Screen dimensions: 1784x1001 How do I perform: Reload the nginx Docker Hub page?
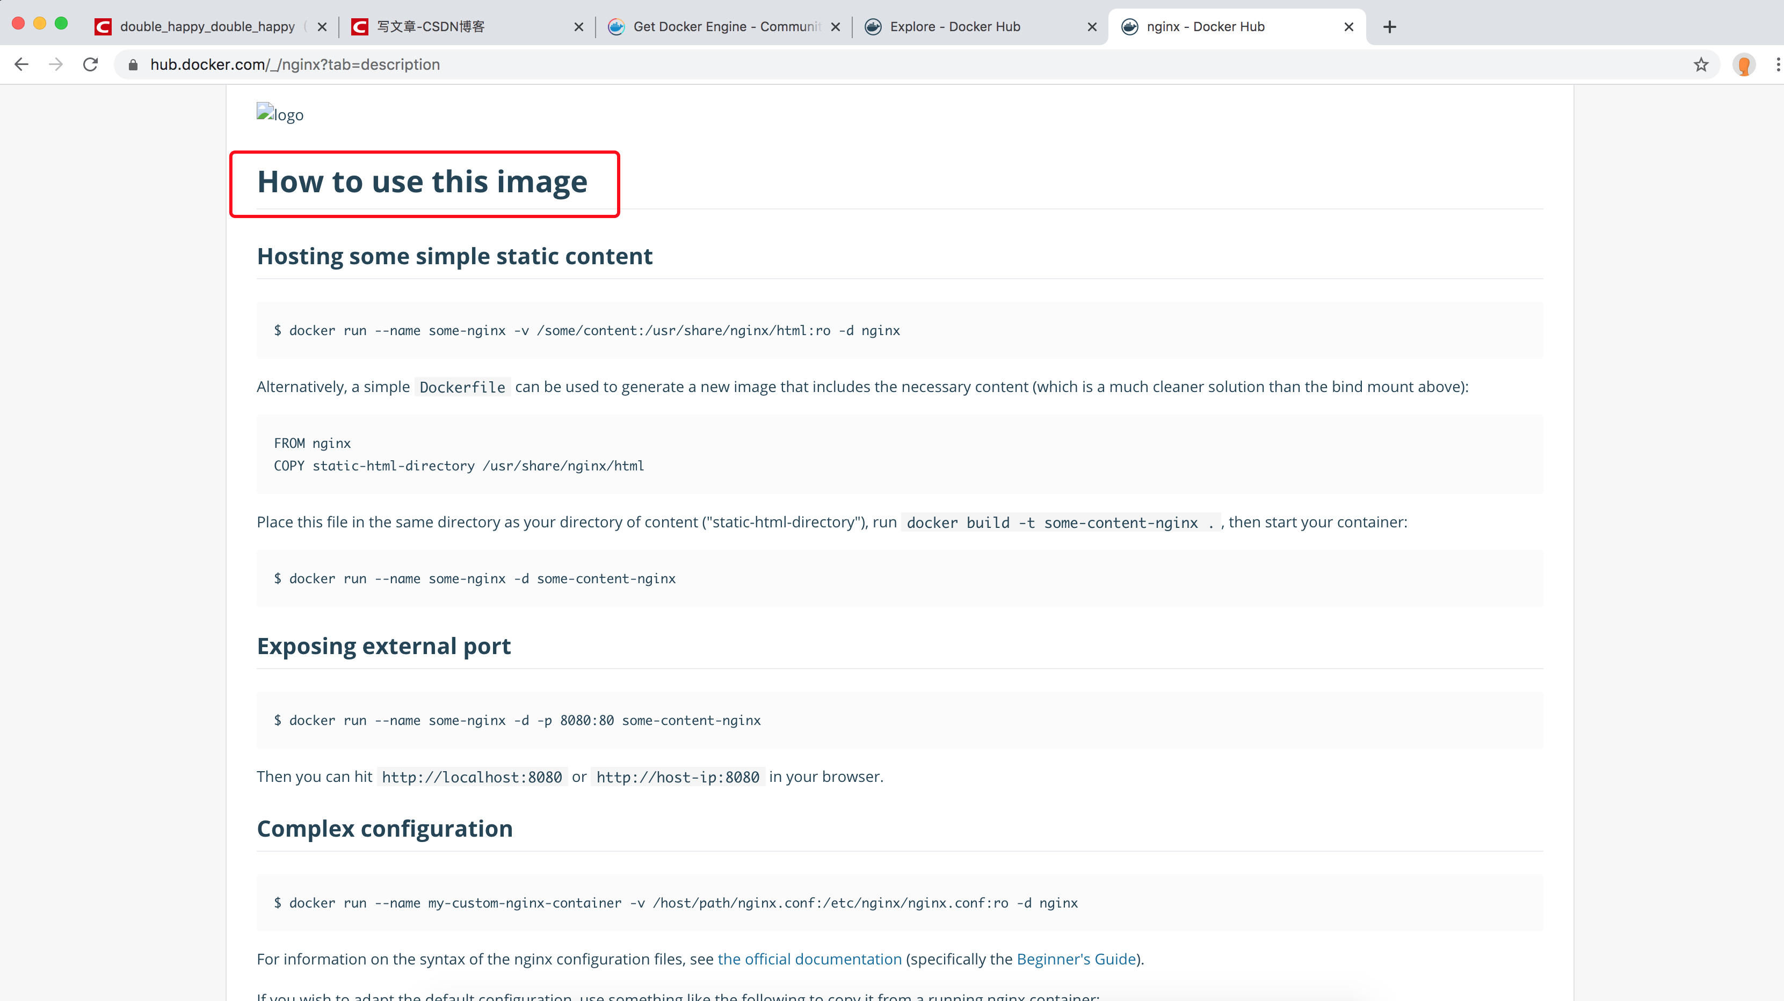pos(91,64)
